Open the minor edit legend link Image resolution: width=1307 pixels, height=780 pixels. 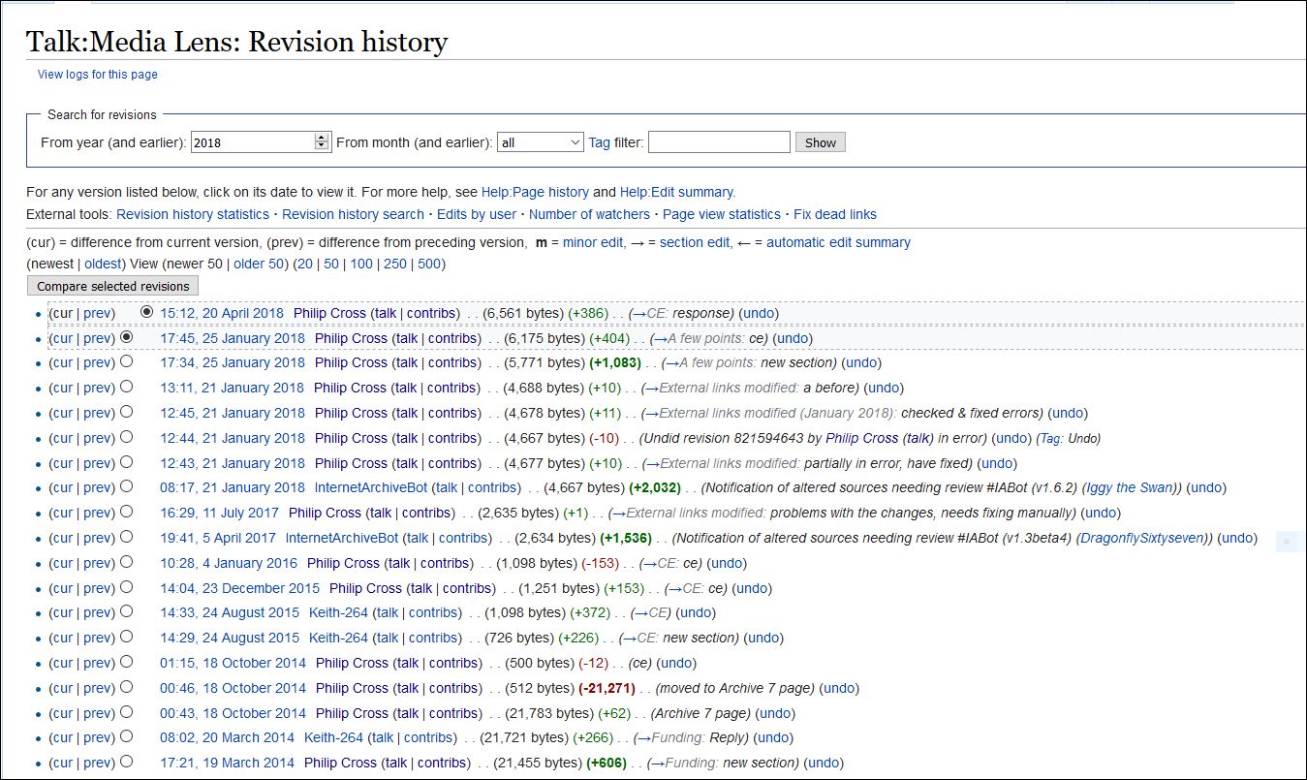pyautogui.click(x=593, y=242)
